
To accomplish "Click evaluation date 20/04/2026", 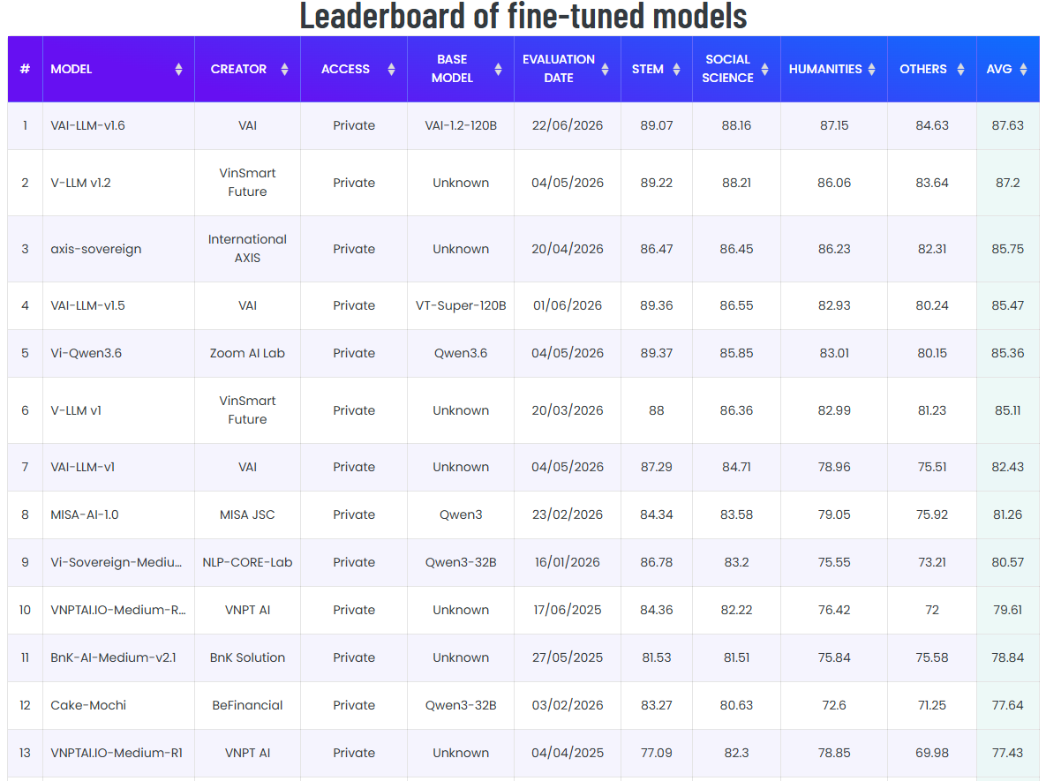I will pos(568,249).
